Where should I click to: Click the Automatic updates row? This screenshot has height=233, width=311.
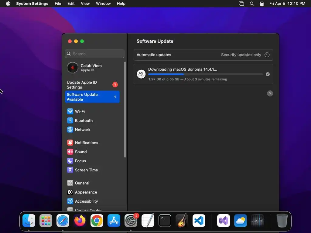(x=203, y=55)
